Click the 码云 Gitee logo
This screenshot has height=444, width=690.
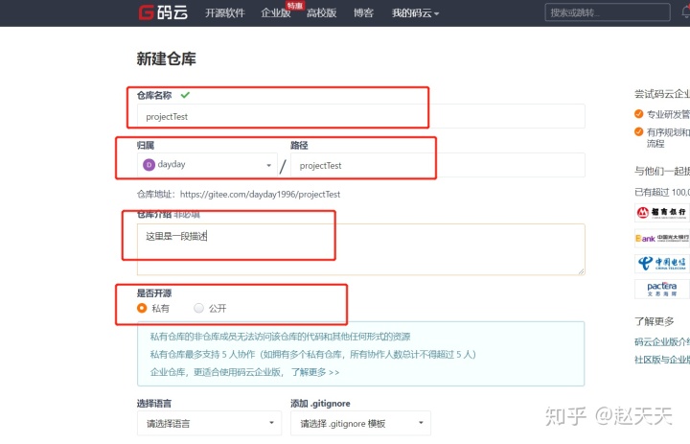click(x=163, y=12)
